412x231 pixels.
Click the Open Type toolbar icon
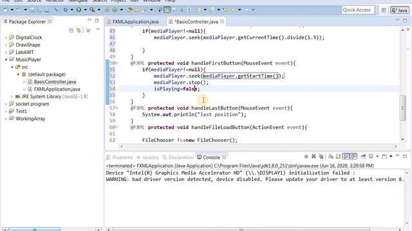pos(129,10)
